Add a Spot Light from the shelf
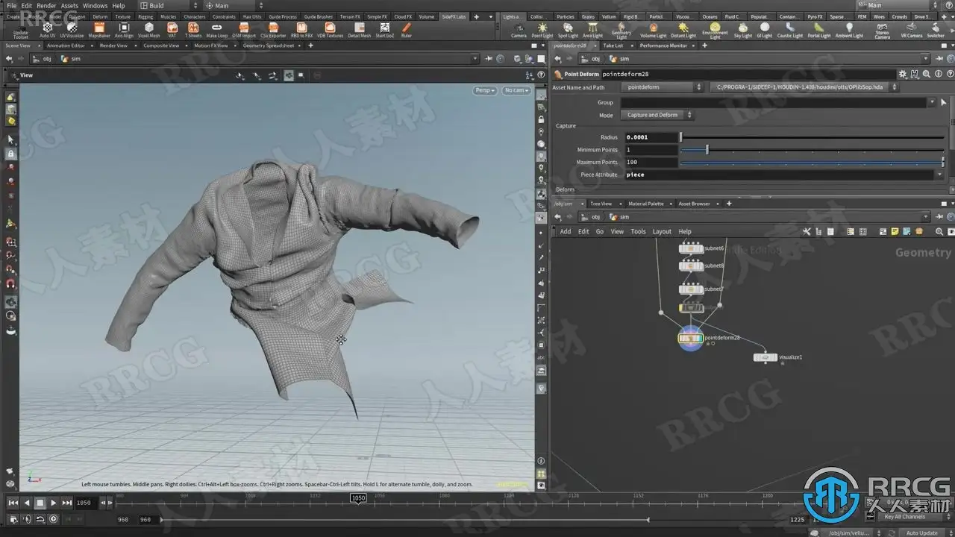This screenshot has height=537, width=955. [x=568, y=29]
